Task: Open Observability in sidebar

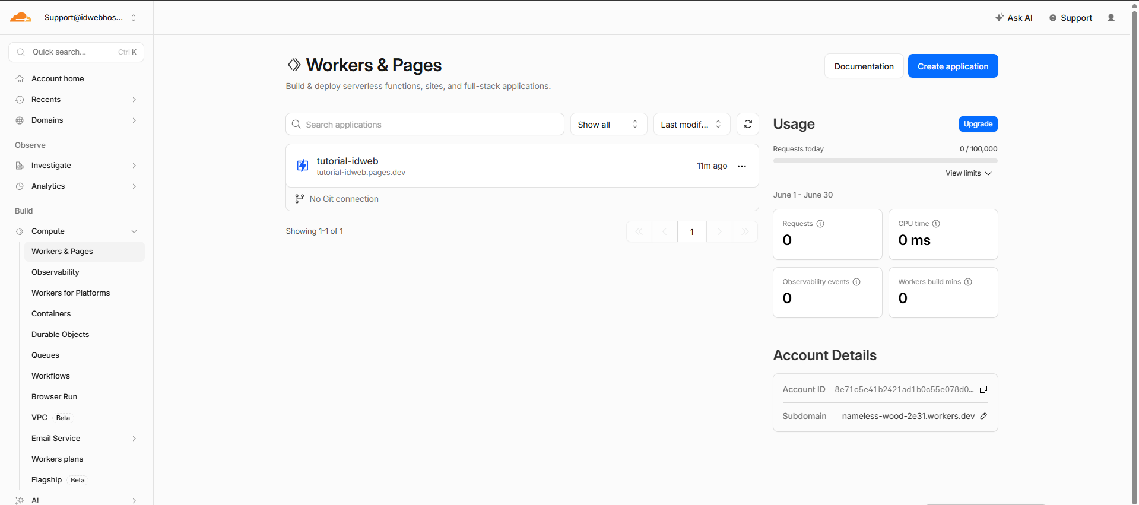Action: [55, 272]
